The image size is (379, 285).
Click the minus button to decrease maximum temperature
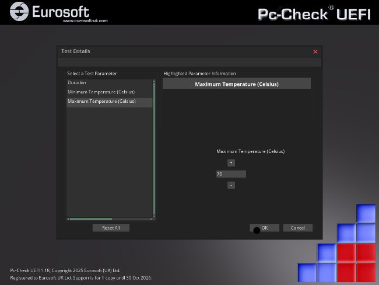pyautogui.click(x=231, y=185)
